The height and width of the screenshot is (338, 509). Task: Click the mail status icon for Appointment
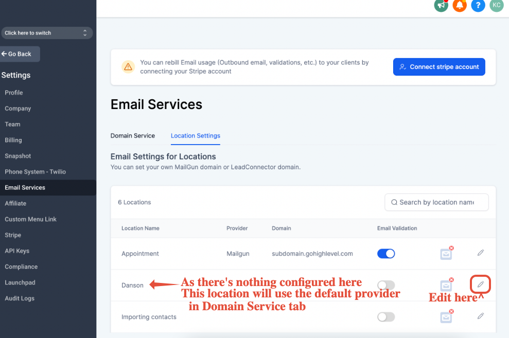446,253
